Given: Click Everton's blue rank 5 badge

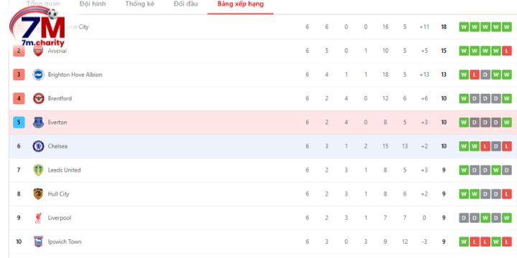Looking at the screenshot, I should (x=19, y=123).
